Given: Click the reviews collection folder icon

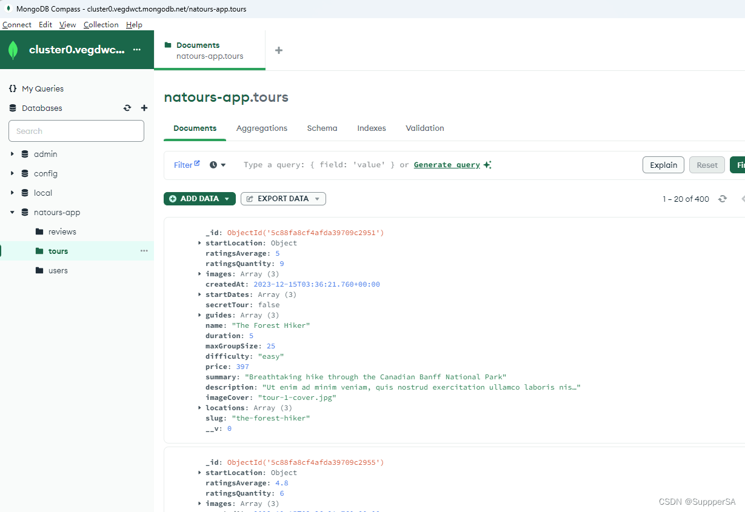Looking at the screenshot, I should point(39,231).
